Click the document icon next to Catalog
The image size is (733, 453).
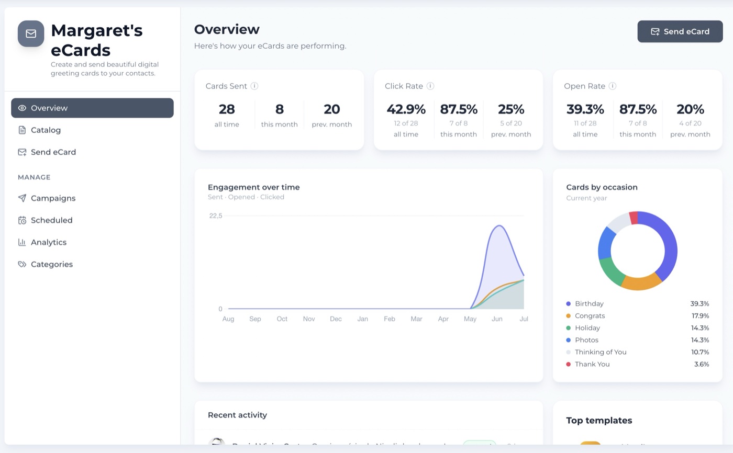[22, 130]
